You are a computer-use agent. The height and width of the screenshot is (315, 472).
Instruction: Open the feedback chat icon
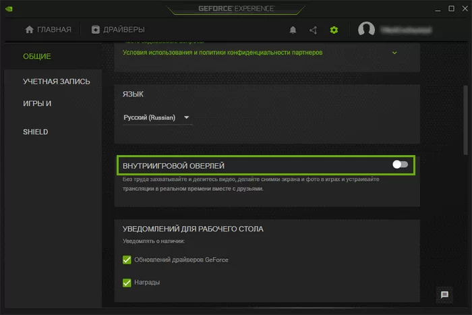(444, 295)
